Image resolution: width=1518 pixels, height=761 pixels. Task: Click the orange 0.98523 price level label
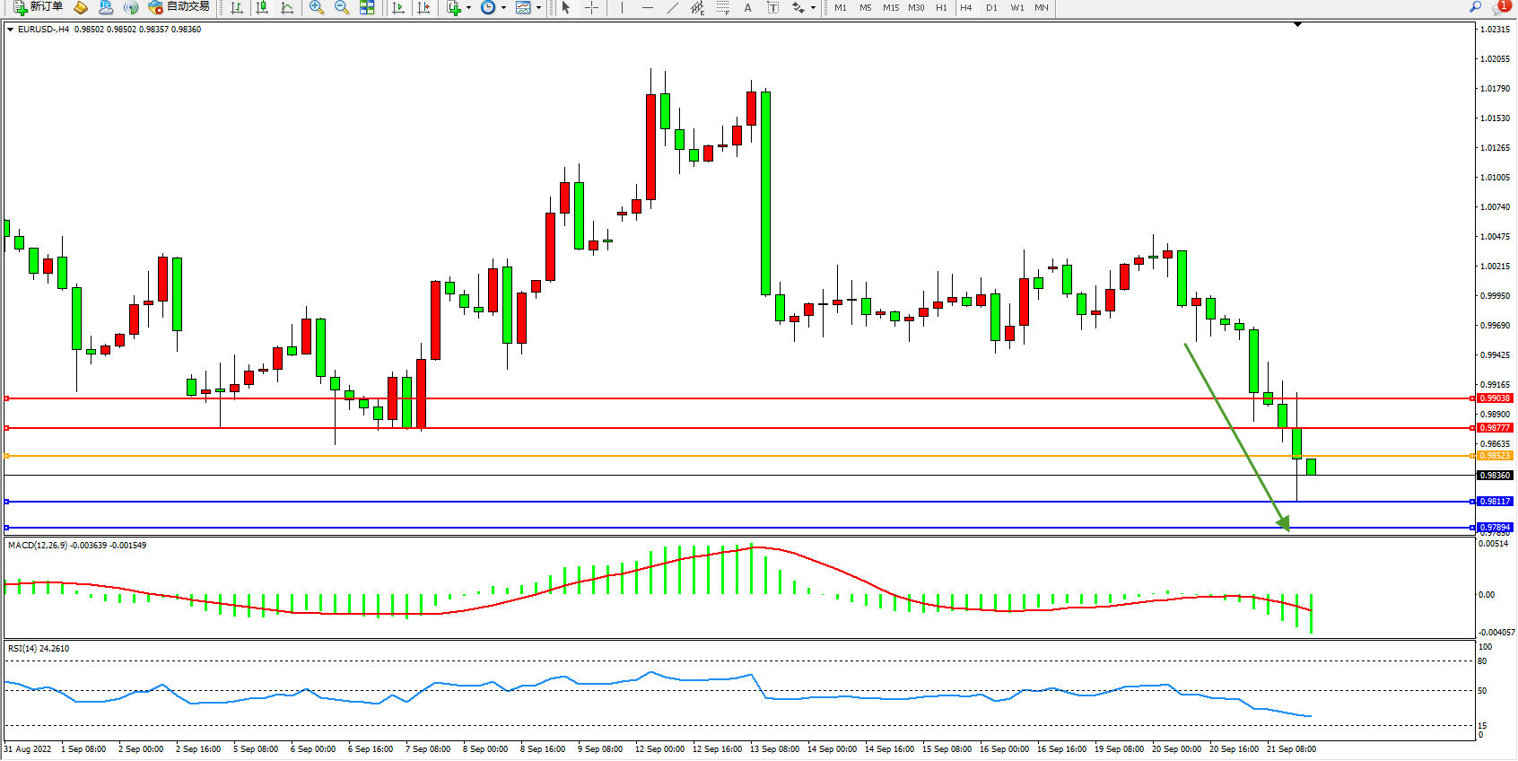coord(1495,456)
